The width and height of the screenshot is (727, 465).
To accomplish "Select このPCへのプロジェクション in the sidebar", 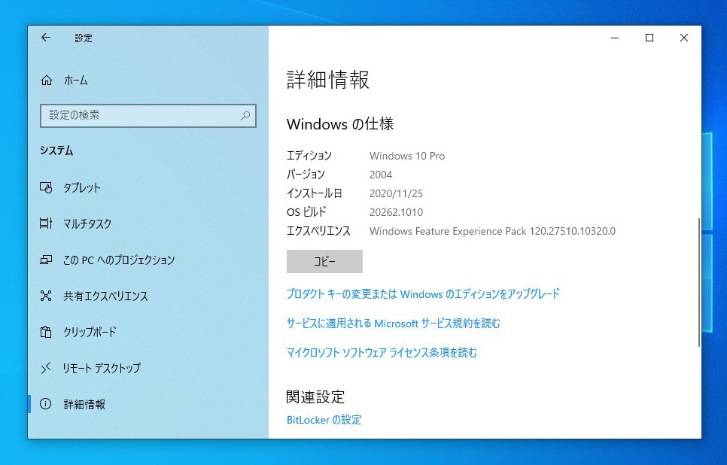I will click(118, 260).
